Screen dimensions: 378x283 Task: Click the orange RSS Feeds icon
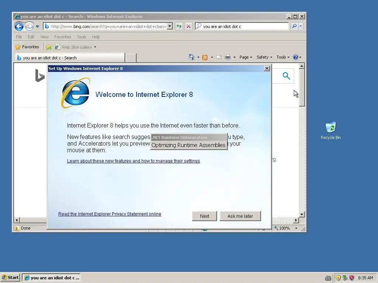[x=205, y=57]
